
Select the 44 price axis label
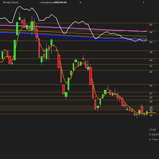[151, 60]
